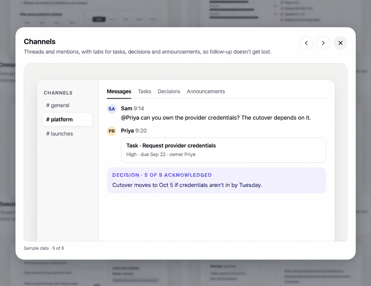The height and width of the screenshot is (286, 371).
Task: Click Sam's SA avatar
Action: (x=112, y=109)
